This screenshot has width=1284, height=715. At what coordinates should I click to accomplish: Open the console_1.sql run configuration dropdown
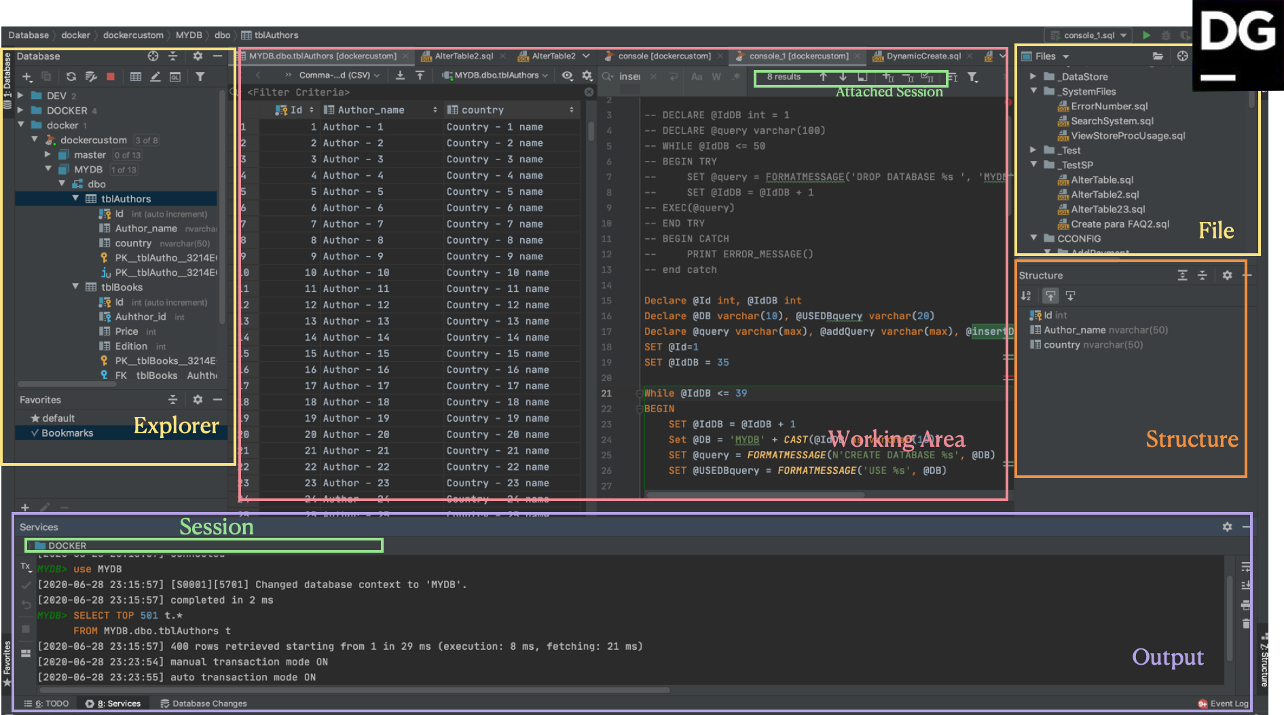pos(1089,35)
